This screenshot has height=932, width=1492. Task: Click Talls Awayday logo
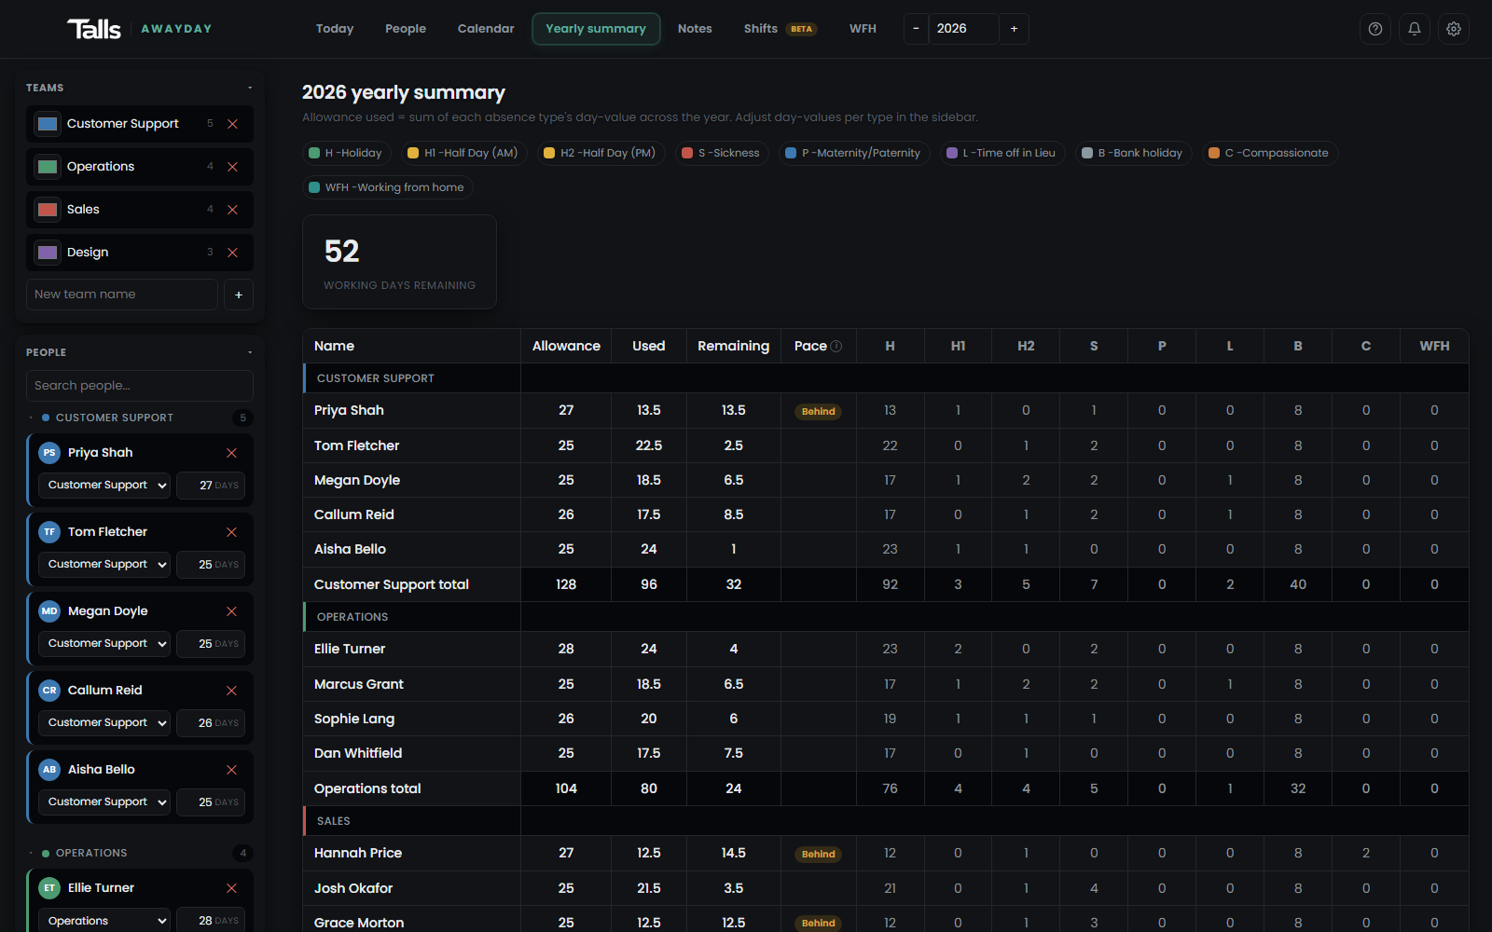140,29
